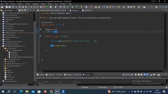Select the Employee-Management project

coord(13,17)
